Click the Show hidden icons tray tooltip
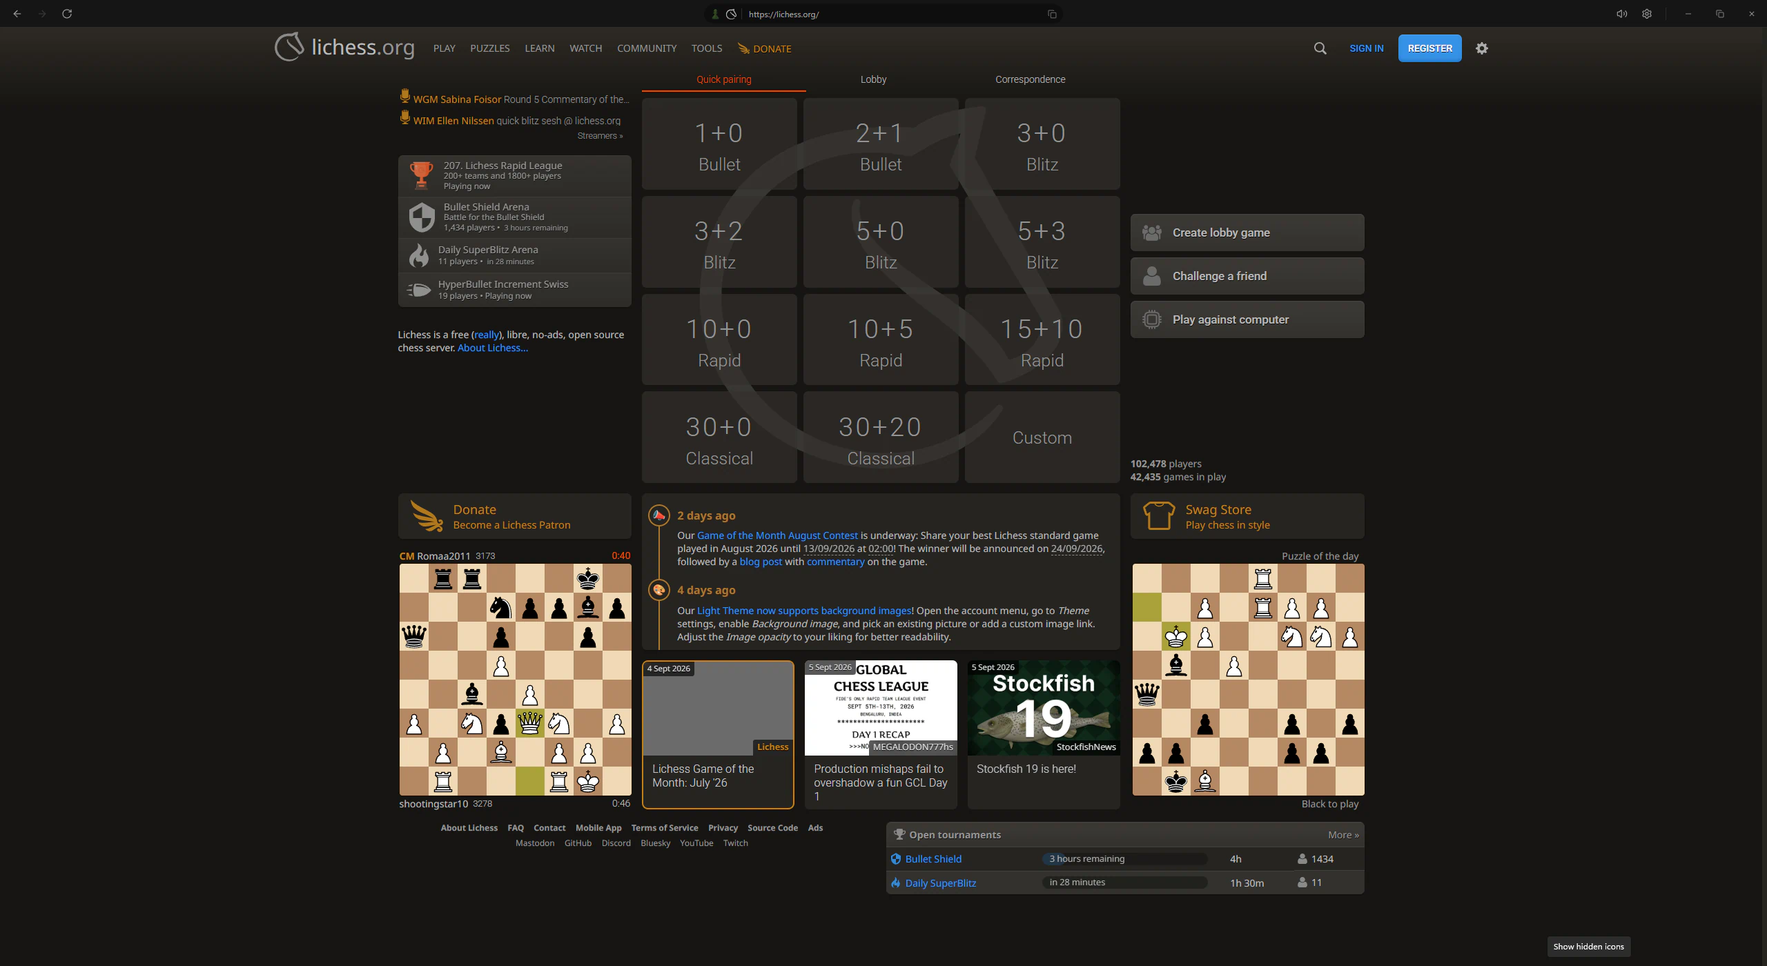The width and height of the screenshot is (1767, 966). 1588,947
